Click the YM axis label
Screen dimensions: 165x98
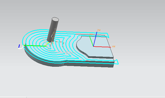(91, 34)
